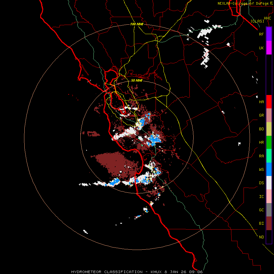
Task: Click the 'BI' legend label
Action: click(x=261, y=223)
